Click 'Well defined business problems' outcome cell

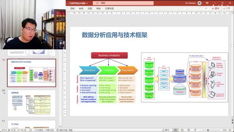88,99
